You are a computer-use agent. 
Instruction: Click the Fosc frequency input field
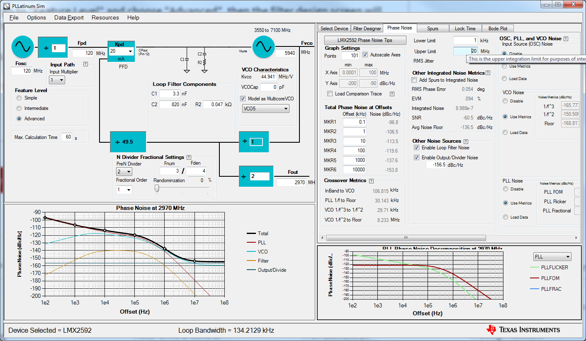tap(22, 71)
